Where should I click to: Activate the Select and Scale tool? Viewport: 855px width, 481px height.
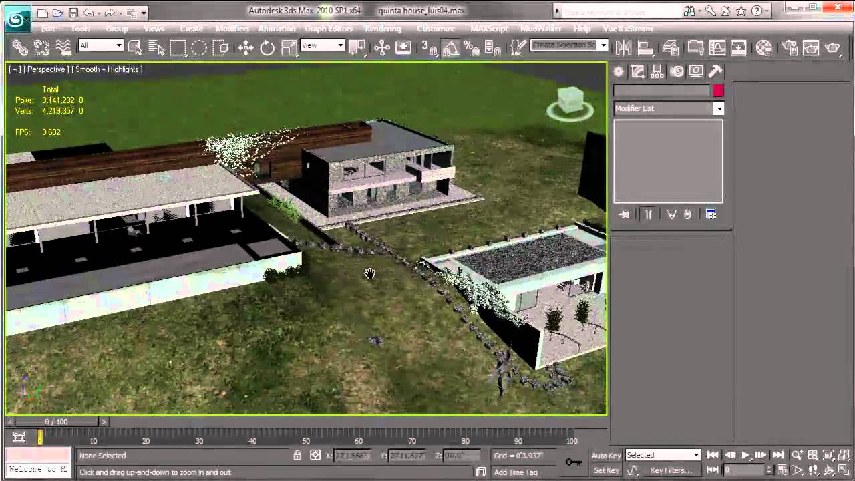tap(289, 47)
